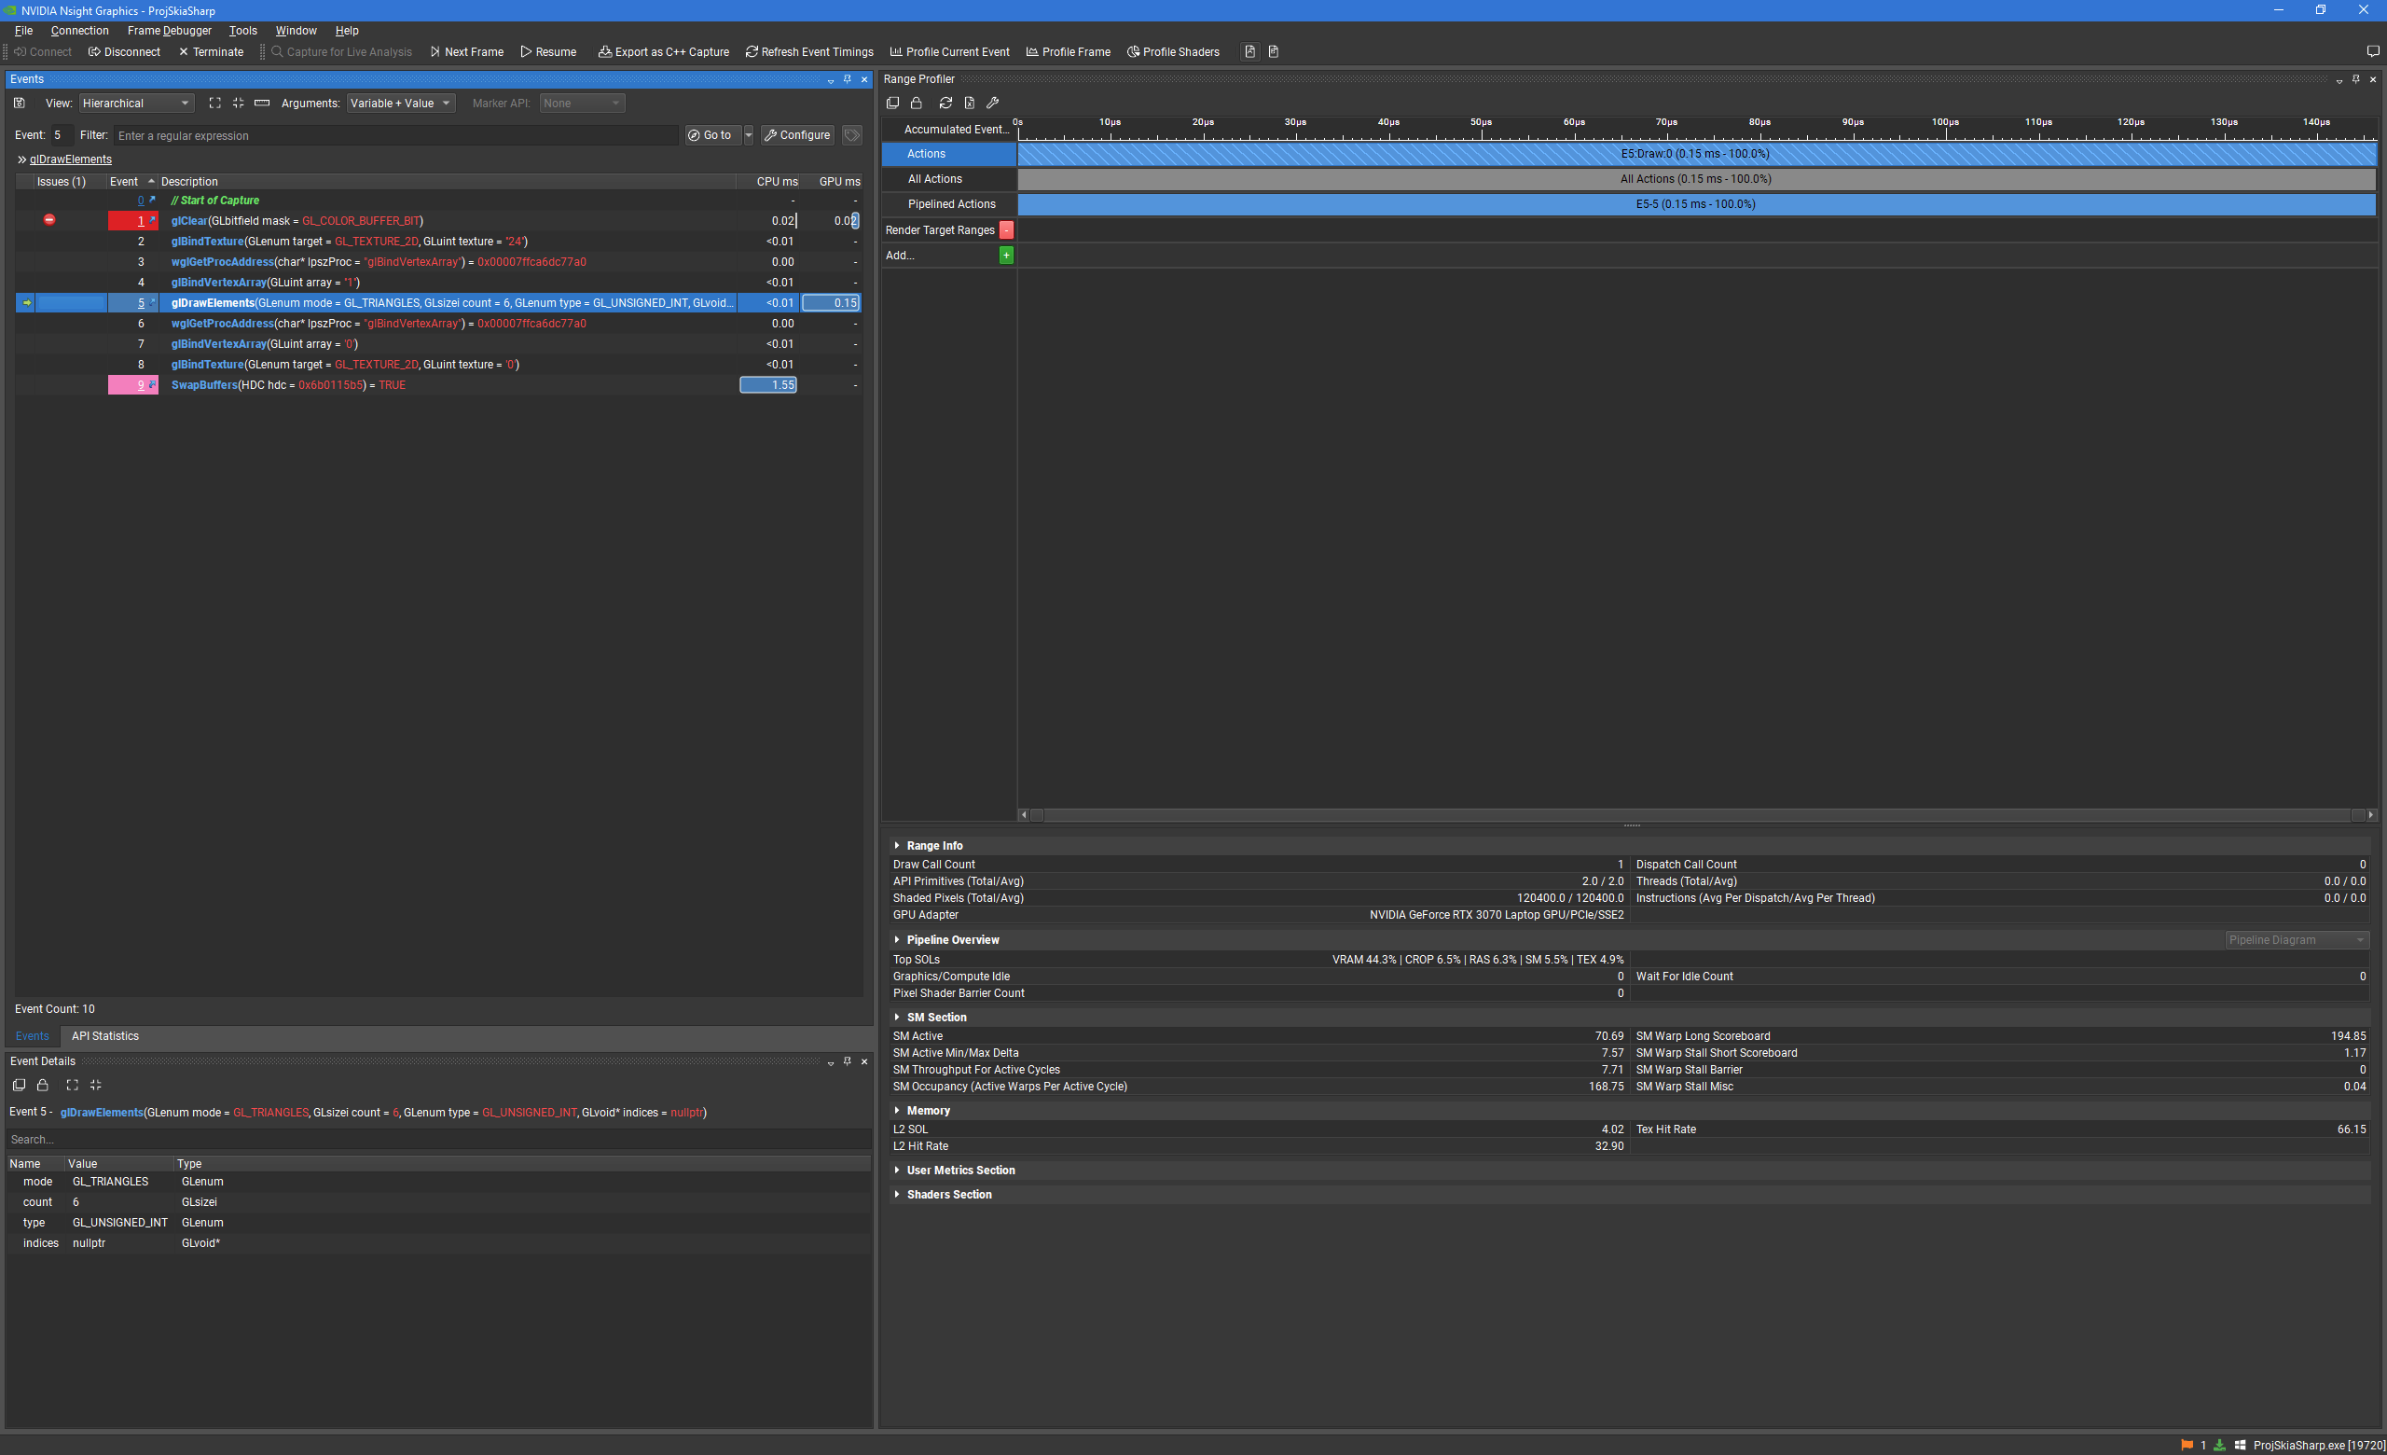
Task: Open the View Hierarchical dropdown
Action: [x=136, y=103]
